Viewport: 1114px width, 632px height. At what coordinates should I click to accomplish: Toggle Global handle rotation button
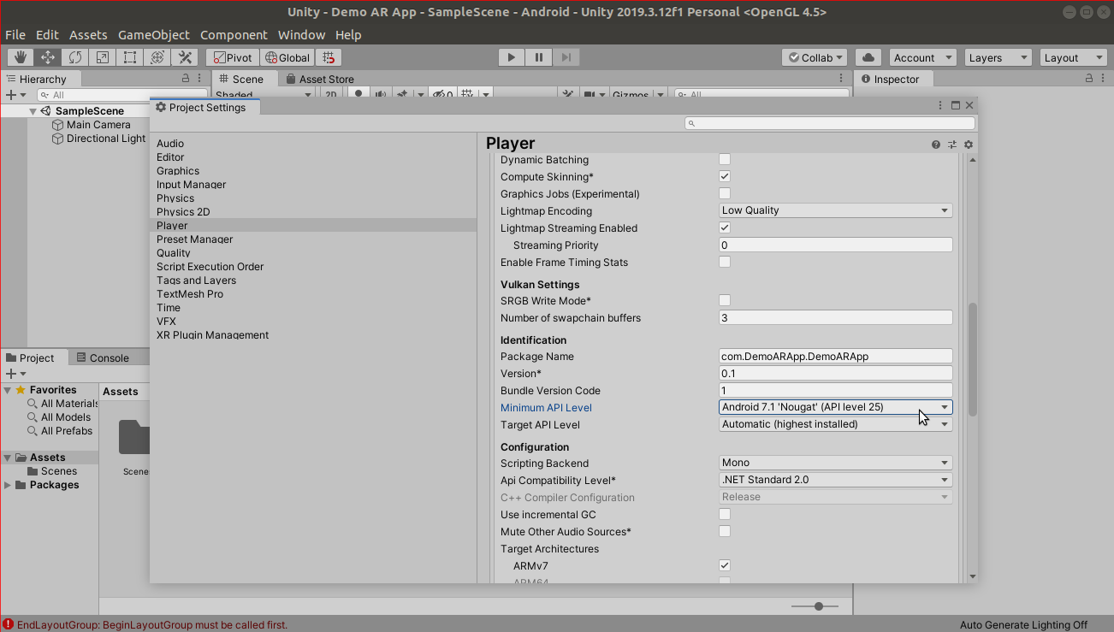pos(287,57)
